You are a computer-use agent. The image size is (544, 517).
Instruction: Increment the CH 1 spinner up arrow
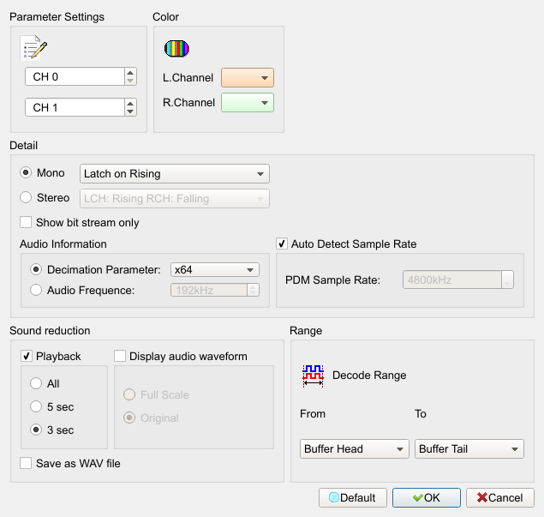tap(130, 104)
